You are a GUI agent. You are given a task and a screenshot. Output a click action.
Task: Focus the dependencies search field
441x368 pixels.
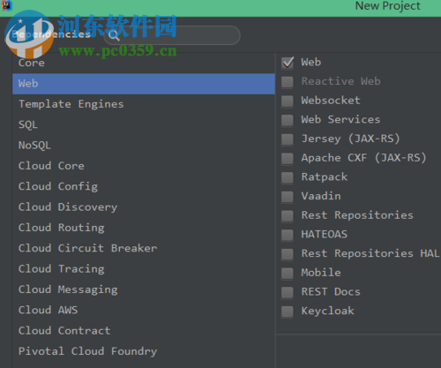coord(172,35)
